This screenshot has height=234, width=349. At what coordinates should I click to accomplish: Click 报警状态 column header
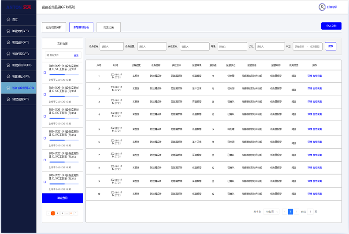(231, 65)
